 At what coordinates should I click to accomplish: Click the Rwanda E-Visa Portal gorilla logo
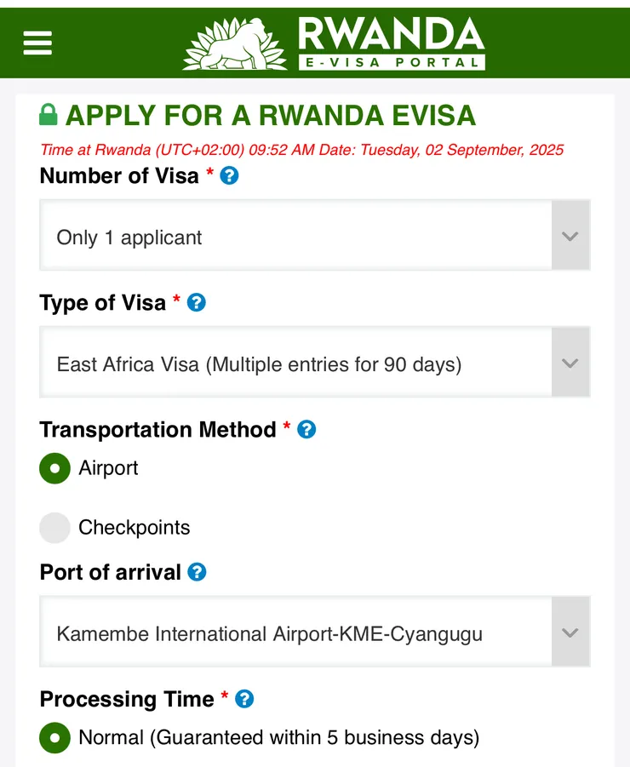coord(234,44)
